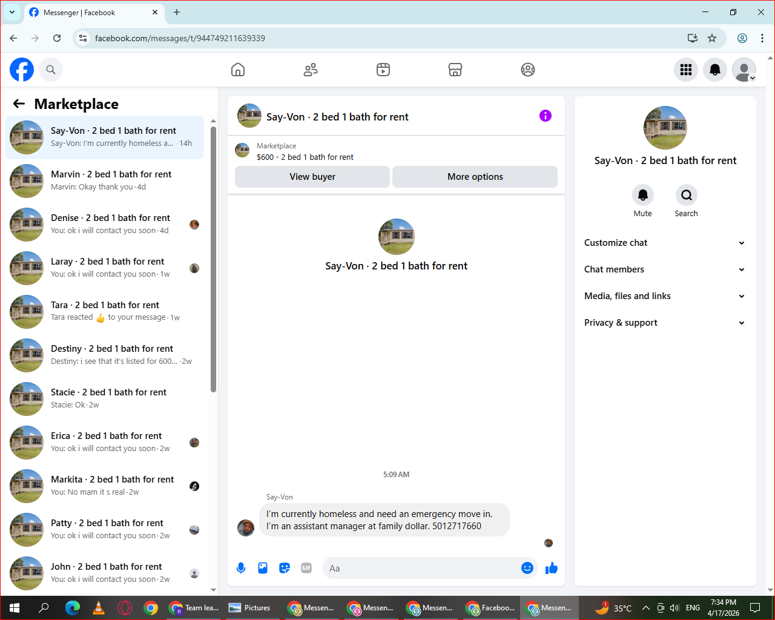Image resolution: width=775 pixels, height=620 pixels.
Task: Open Laray conversation in list
Action: (105, 268)
